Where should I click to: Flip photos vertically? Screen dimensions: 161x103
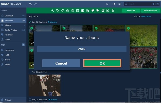click(x=73, y=10)
